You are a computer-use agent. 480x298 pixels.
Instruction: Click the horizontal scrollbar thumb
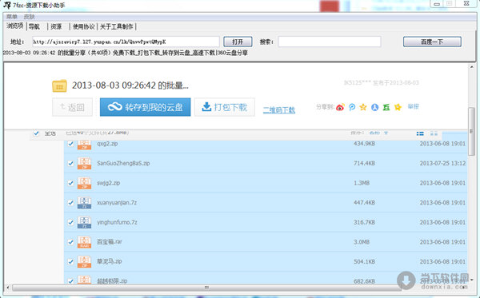click(206, 288)
